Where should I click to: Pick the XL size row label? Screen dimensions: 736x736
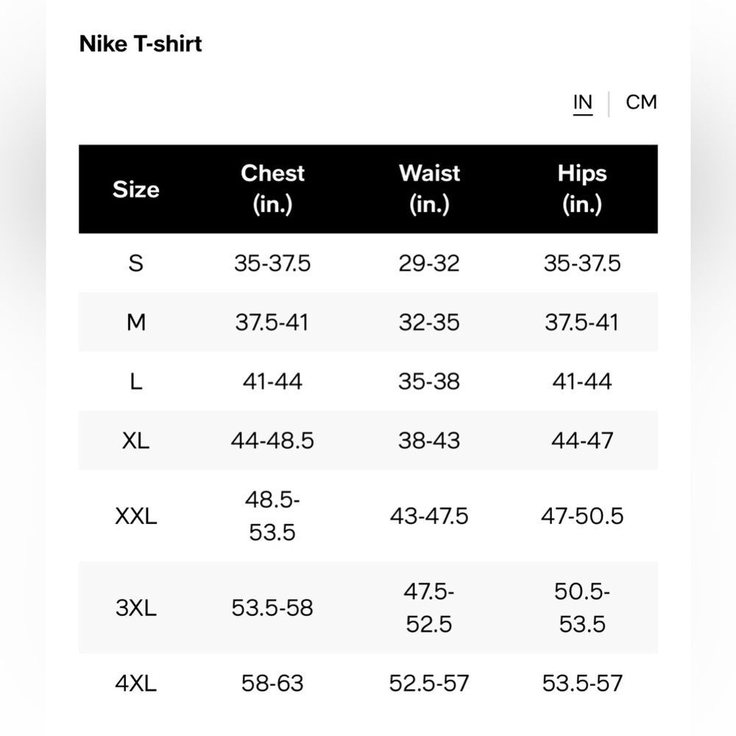point(135,441)
